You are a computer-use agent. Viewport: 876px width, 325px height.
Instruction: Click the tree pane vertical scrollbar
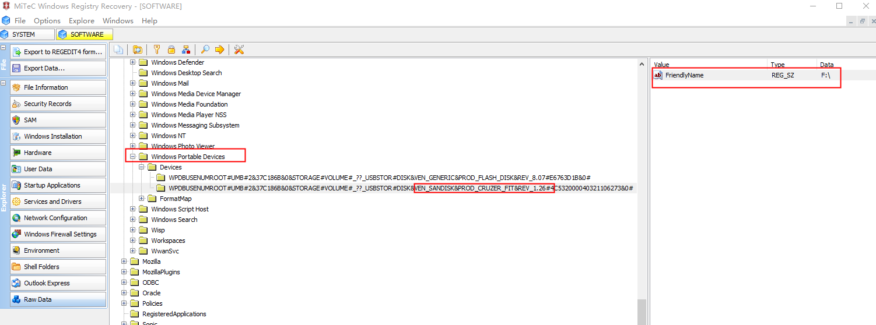[642, 191]
